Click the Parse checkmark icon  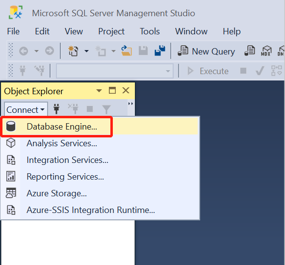(x=259, y=71)
